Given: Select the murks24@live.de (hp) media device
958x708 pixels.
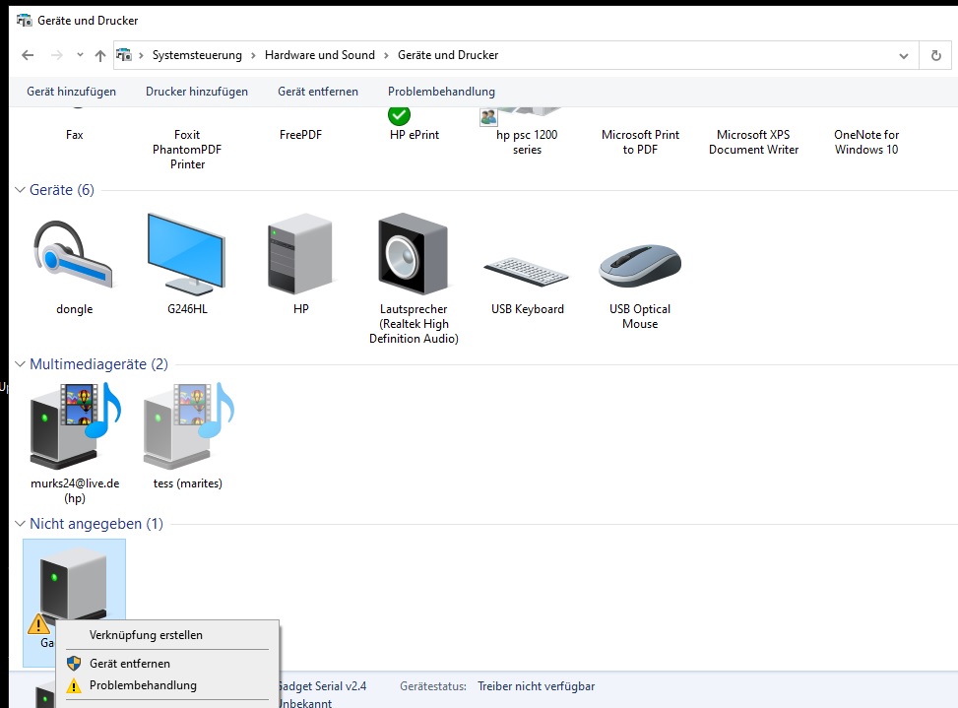Looking at the screenshot, I should [x=75, y=426].
